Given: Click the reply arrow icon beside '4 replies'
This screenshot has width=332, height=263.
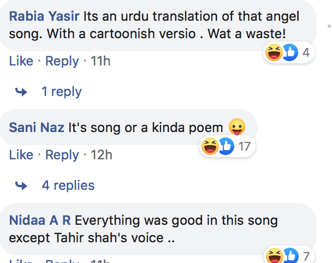Looking at the screenshot, I should (21, 186).
